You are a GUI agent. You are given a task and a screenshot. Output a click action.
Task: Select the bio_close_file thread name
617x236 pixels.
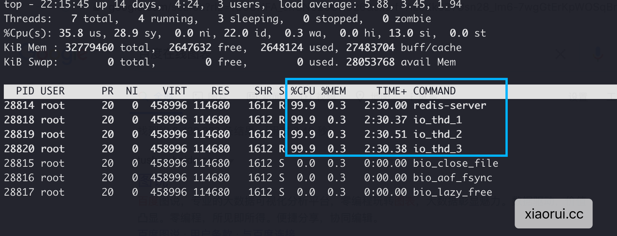tap(455, 163)
